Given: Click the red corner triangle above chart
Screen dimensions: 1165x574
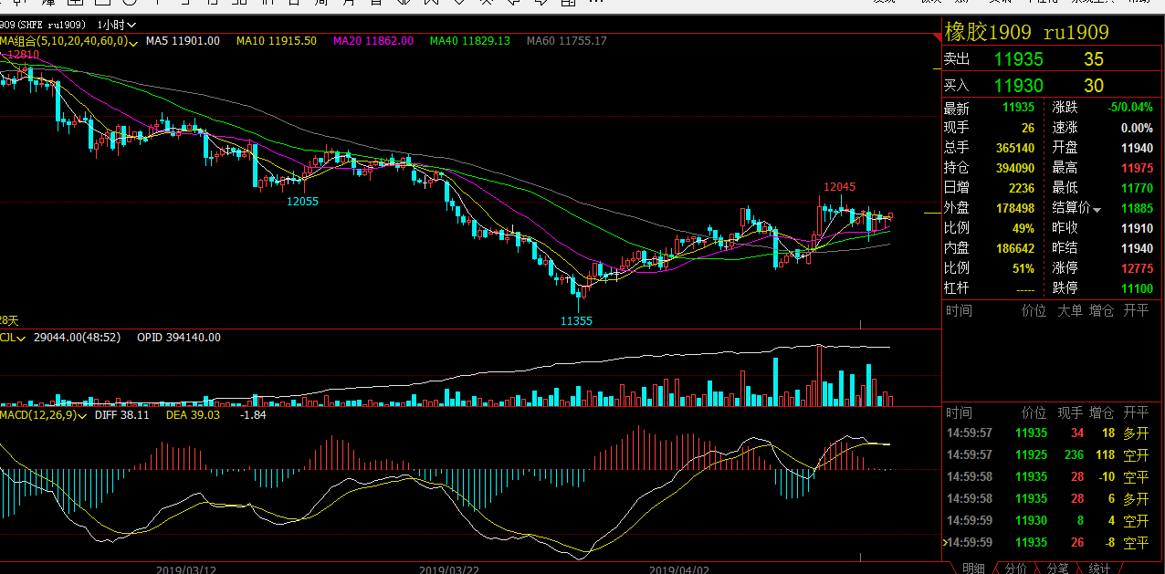Looking at the screenshot, I should 936,37.
